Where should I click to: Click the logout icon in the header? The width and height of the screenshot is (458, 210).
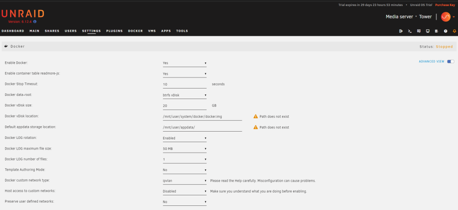point(401,31)
